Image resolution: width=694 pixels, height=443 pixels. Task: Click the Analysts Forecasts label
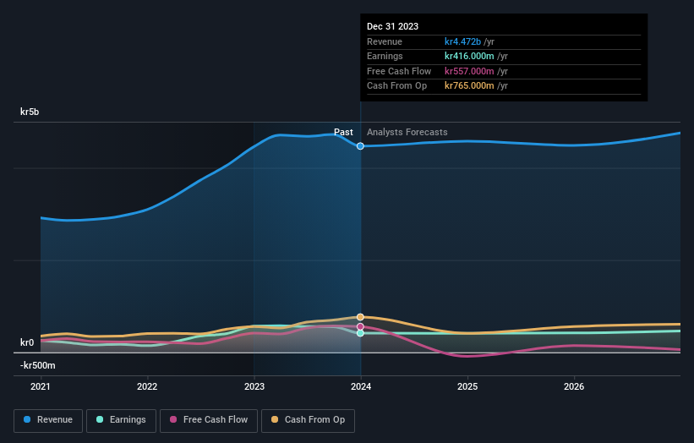(x=407, y=132)
